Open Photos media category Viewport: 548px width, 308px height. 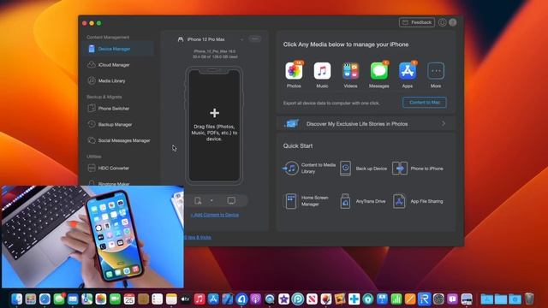click(294, 71)
